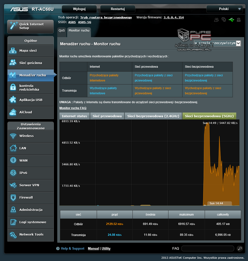This screenshot has width=248, height=261.
Task: Click the średnia column header
Action: [x=150, y=215]
